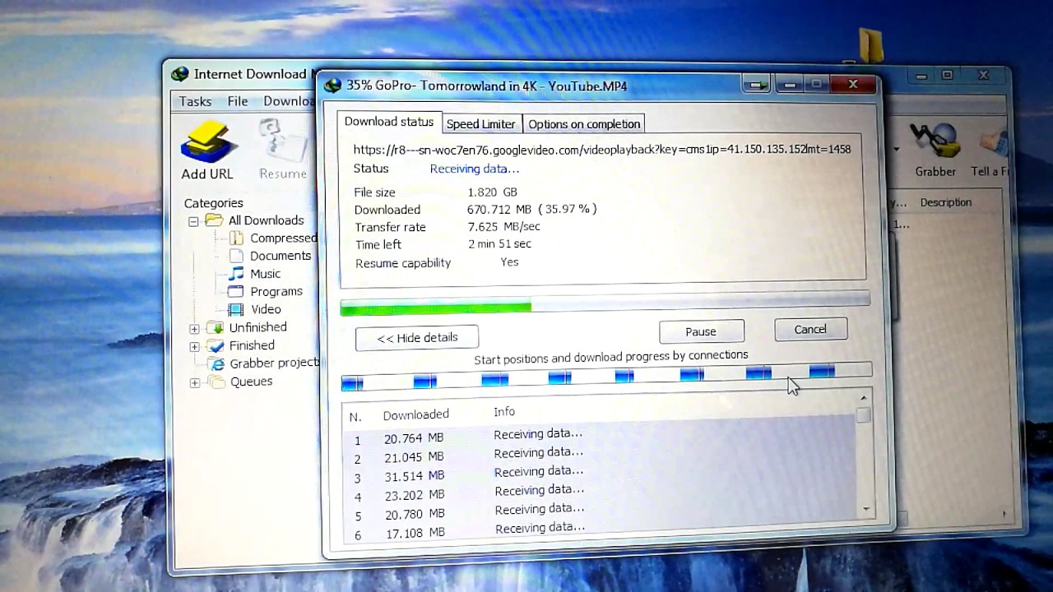Click the googlevideo.com download URL text

pos(602,149)
